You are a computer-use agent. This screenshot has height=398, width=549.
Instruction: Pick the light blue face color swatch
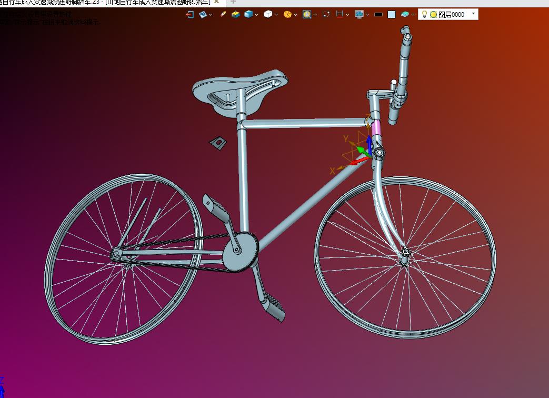click(392, 14)
